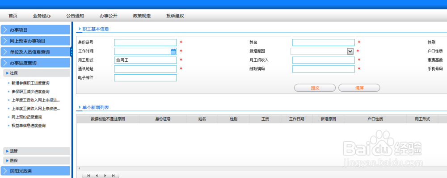
Task: Open the 首页 menu item
Action: click(x=13, y=16)
